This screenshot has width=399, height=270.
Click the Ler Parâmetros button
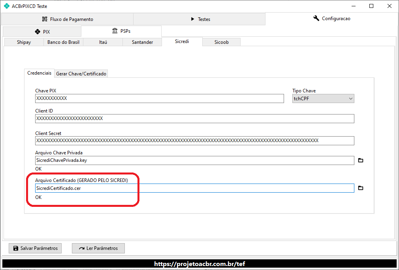point(98,248)
